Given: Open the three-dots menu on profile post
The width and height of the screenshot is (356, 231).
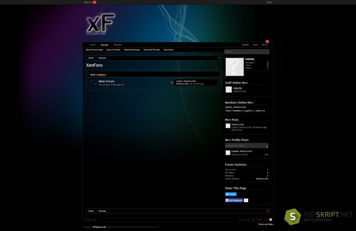Looking at the screenshot, I should click(x=266, y=155).
